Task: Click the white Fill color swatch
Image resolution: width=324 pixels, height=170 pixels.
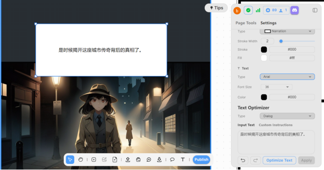Action: click(x=264, y=58)
